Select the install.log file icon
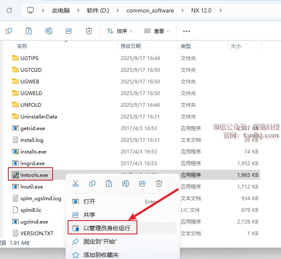 coord(15,140)
